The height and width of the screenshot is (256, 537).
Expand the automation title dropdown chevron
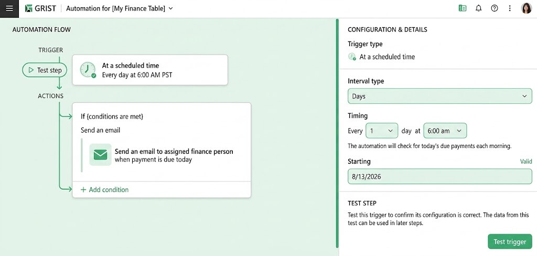click(171, 8)
